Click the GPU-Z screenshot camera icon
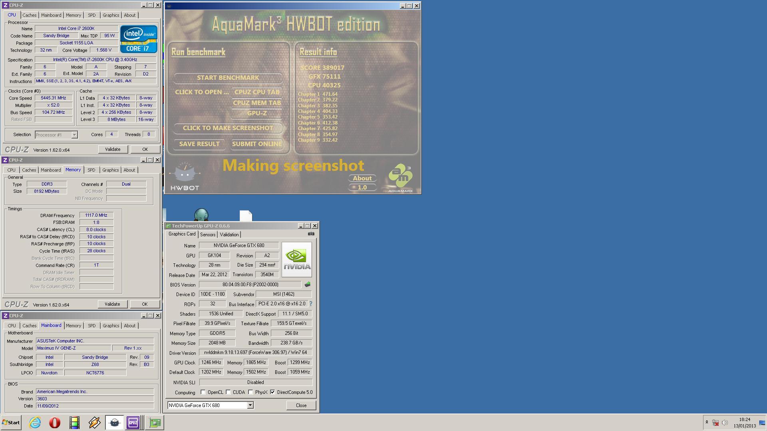Screen dimensions: 767x431 pos(311,234)
